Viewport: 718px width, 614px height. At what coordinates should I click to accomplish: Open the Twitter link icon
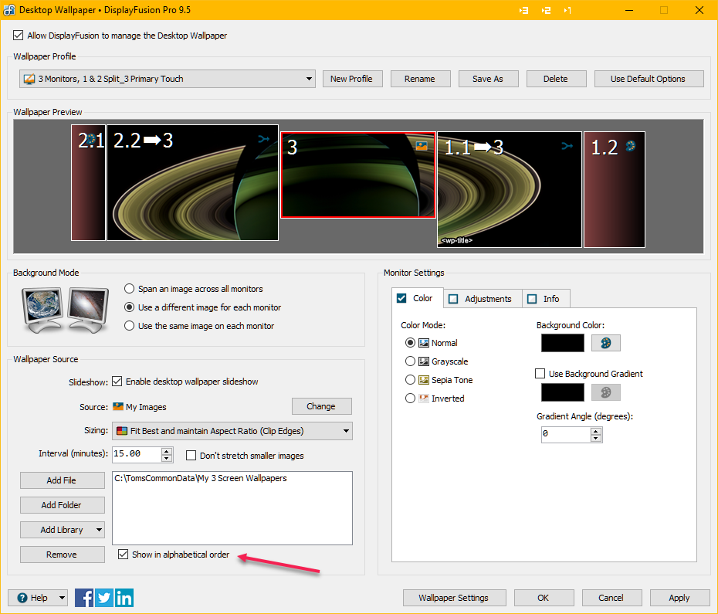tap(104, 597)
